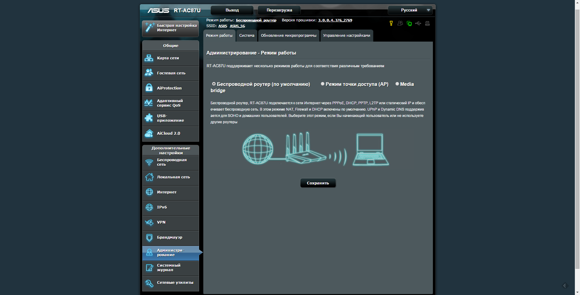This screenshot has width=580, height=295.
Task: Open the Управление настройками tab
Action: click(x=346, y=36)
